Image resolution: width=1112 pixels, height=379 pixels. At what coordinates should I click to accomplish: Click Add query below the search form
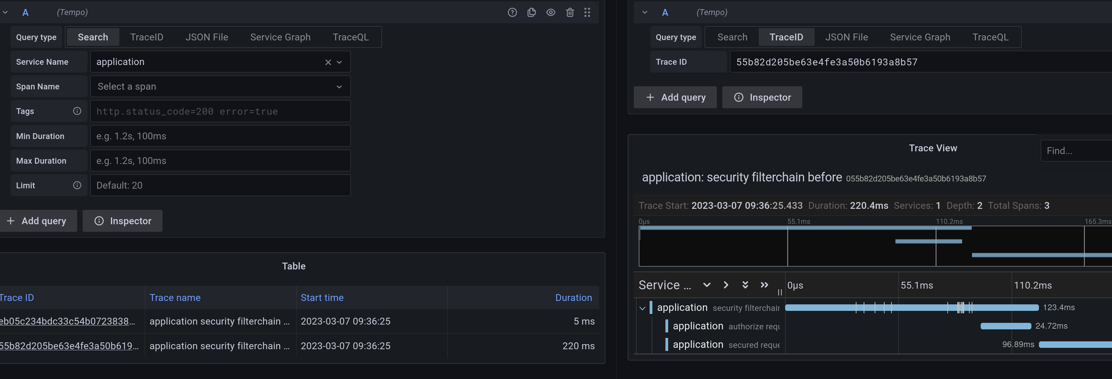(39, 220)
